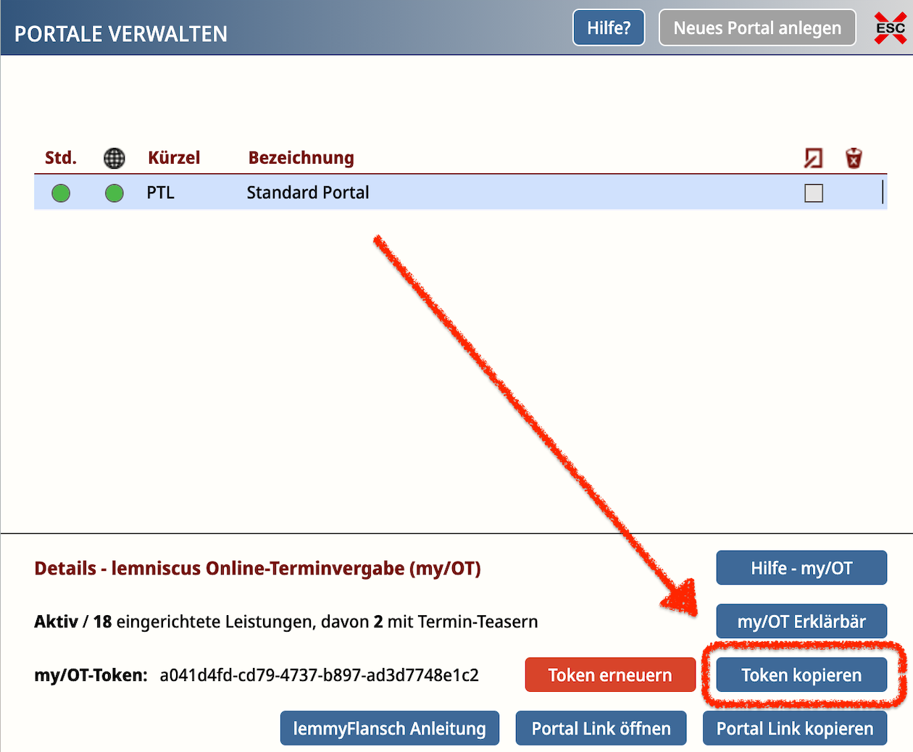The width and height of the screenshot is (913, 752).
Task: Create a portal via Neues Portal anlegen
Action: click(757, 28)
